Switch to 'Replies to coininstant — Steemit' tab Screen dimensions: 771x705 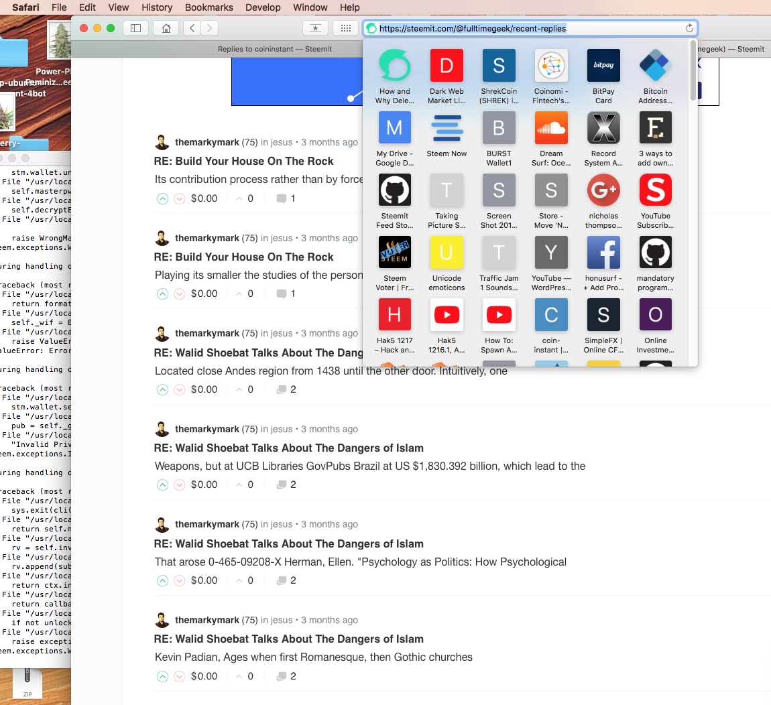tap(274, 49)
